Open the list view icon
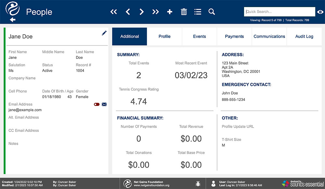The height and width of the screenshot is (189, 325). [x=198, y=12]
